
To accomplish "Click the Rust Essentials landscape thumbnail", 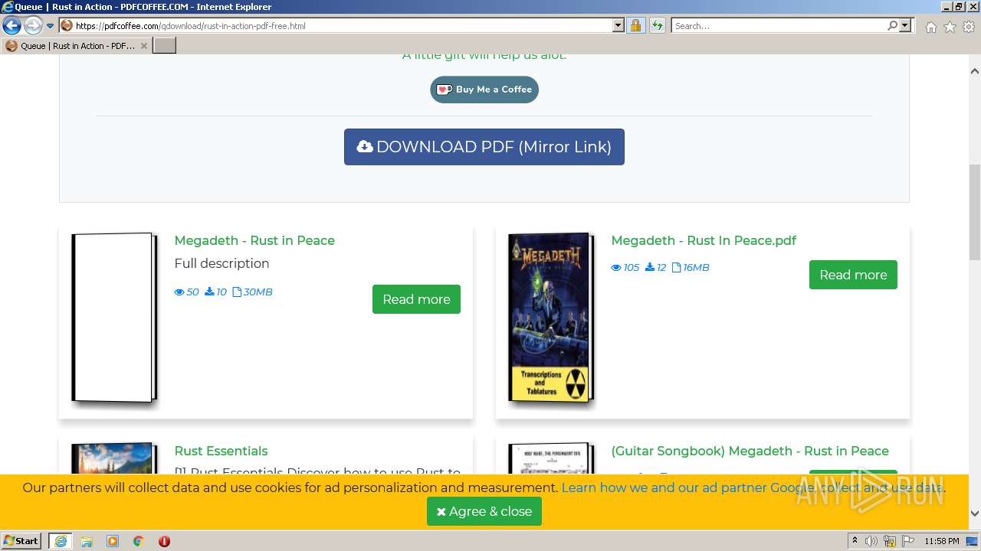I will pos(114,458).
